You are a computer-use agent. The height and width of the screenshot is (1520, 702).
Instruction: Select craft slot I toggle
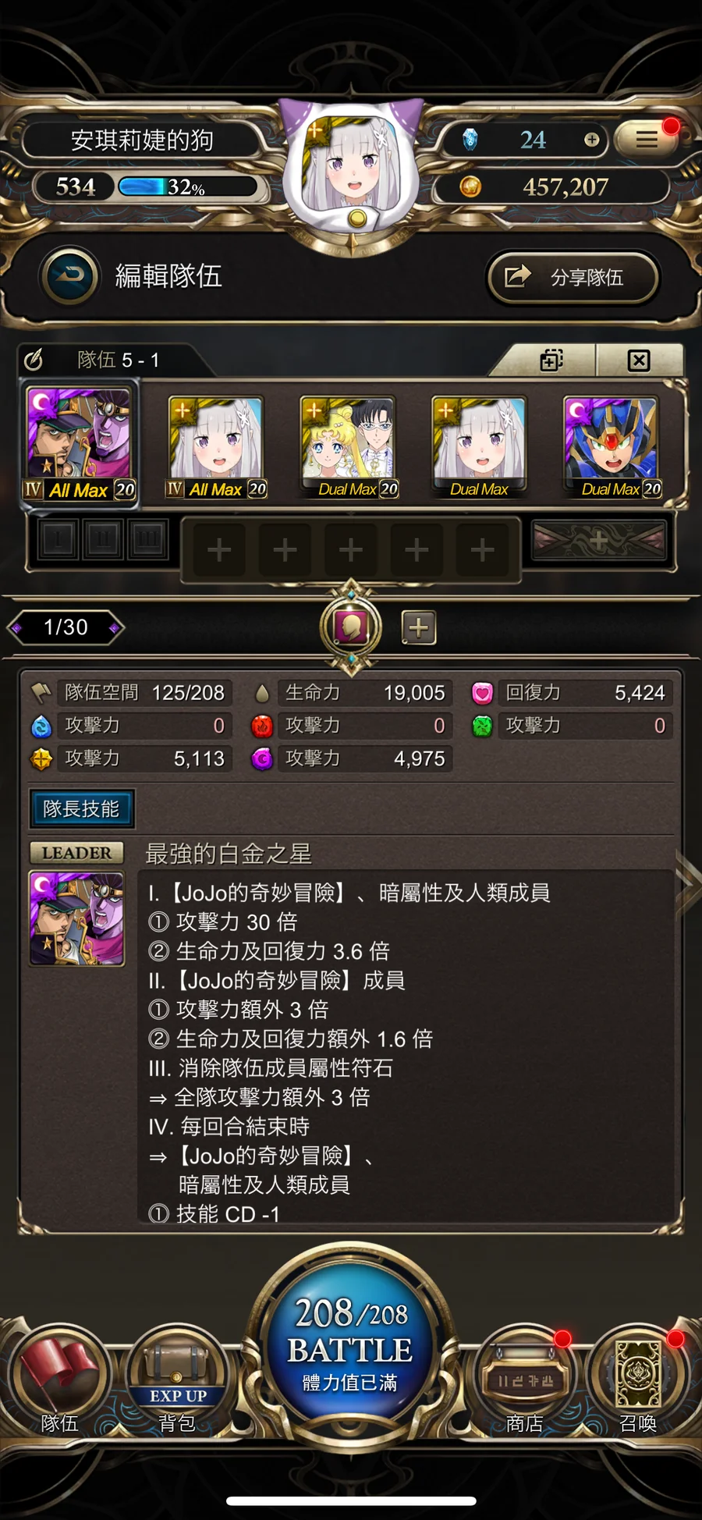click(58, 539)
